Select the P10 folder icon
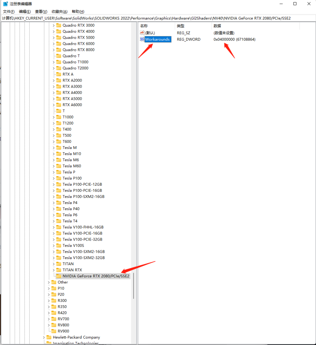This screenshot has height=345, width=316. pos(54,288)
